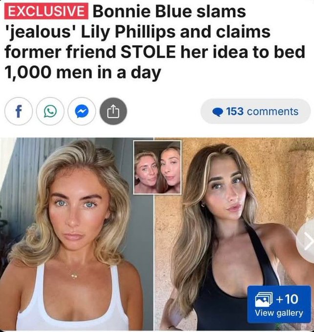Click the word 'comments' in the counter
The image size is (314, 332).
272,111
